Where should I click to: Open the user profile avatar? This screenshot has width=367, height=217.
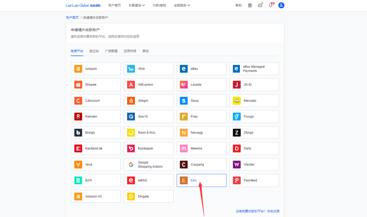click(x=281, y=5)
